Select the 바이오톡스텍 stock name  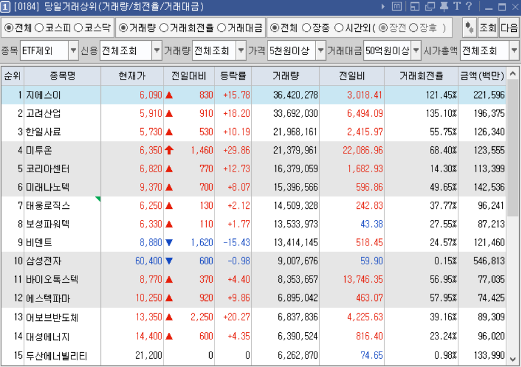52,280
